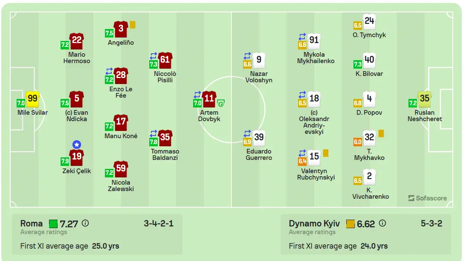Click Roma's 3-4-2-1 formation label
The height and width of the screenshot is (261, 466).
(159, 223)
